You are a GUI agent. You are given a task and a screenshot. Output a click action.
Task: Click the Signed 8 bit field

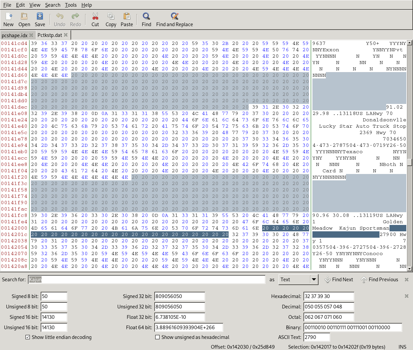(54, 296)
